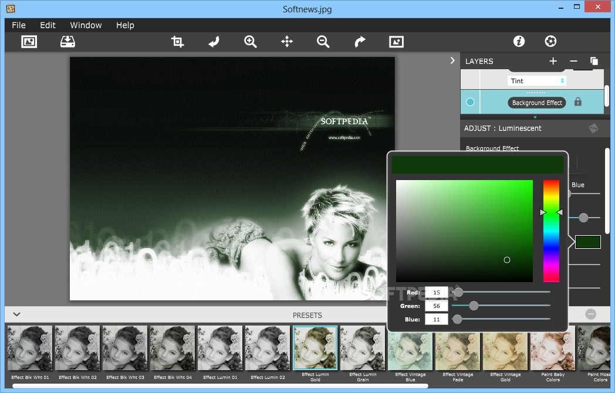The image size is (615, 393).
Task: Open the Help menu
Action: tap(125, 25)
